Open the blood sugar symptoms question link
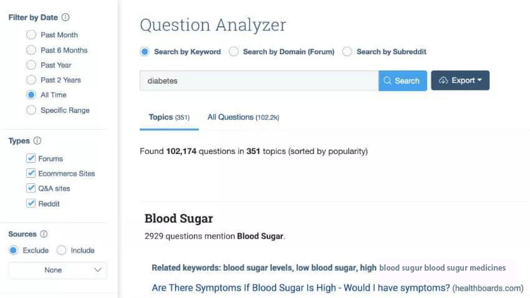This screenshot has height=298, width=530. coord(301,287)
